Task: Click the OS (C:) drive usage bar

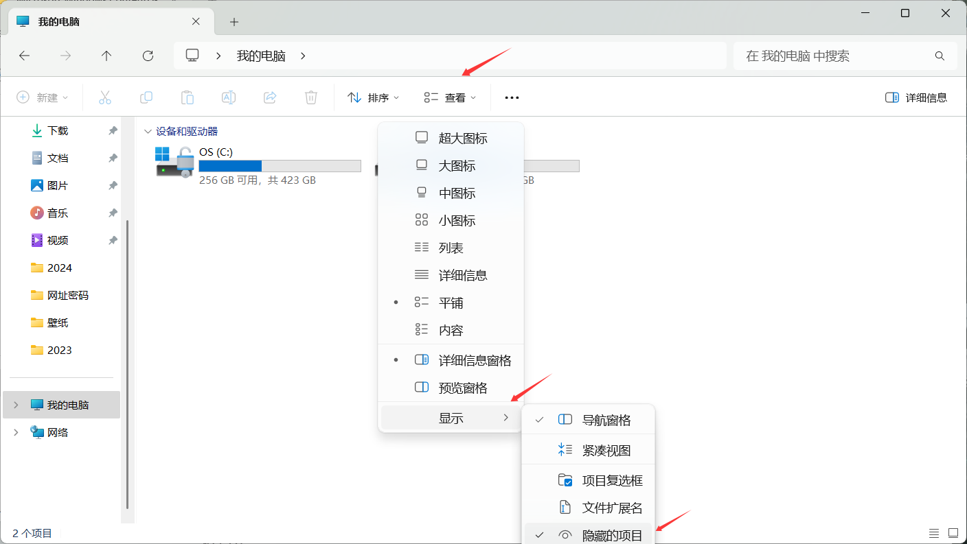Action: (280, 166)
